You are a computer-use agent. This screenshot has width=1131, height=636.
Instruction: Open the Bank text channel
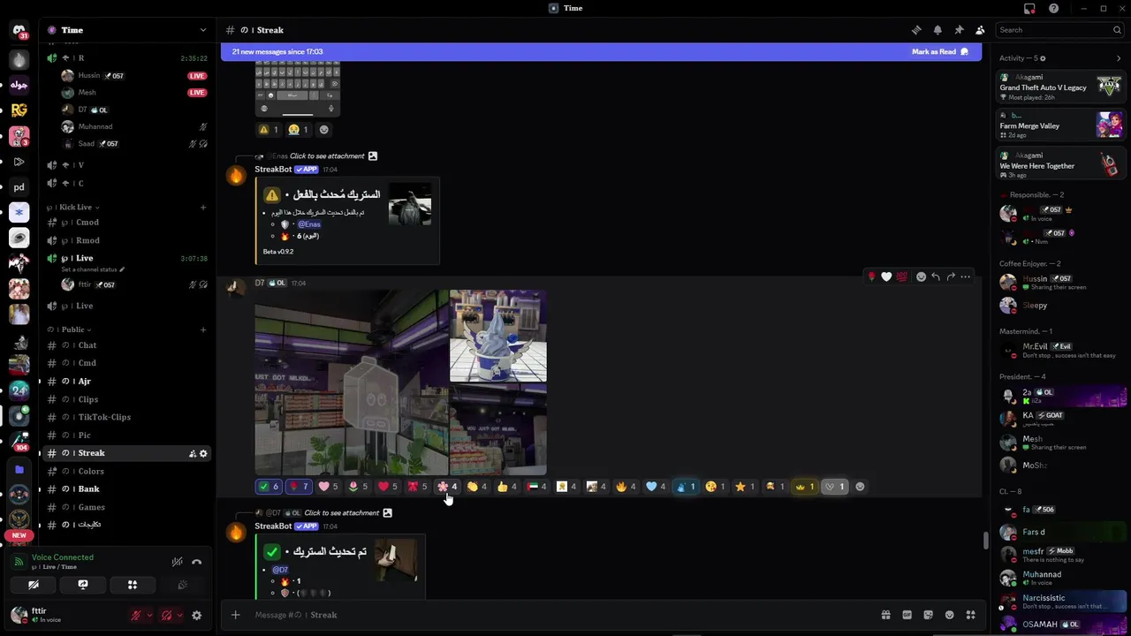[127, 489]
